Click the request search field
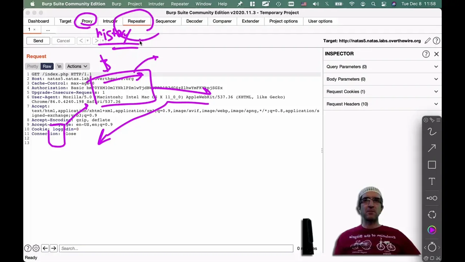 (x=176, y=248)
